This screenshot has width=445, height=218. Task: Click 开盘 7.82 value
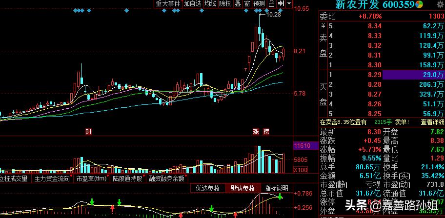coord(437,132)
